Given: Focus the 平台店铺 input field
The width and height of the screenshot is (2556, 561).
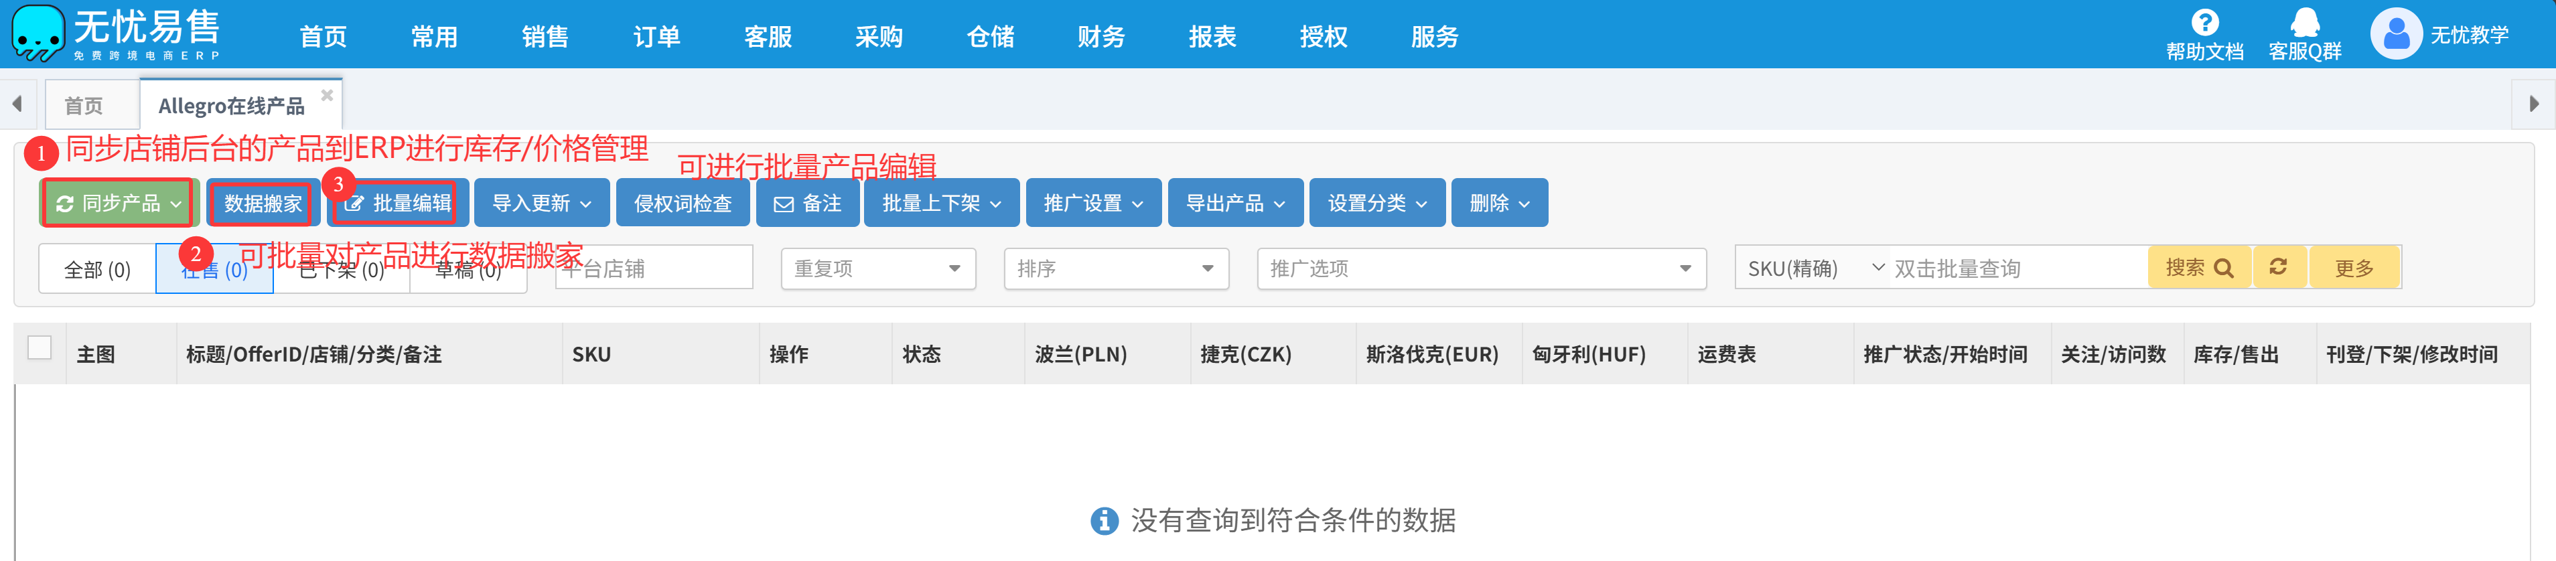Looking at the screenshot, I should tap(654, 268).
